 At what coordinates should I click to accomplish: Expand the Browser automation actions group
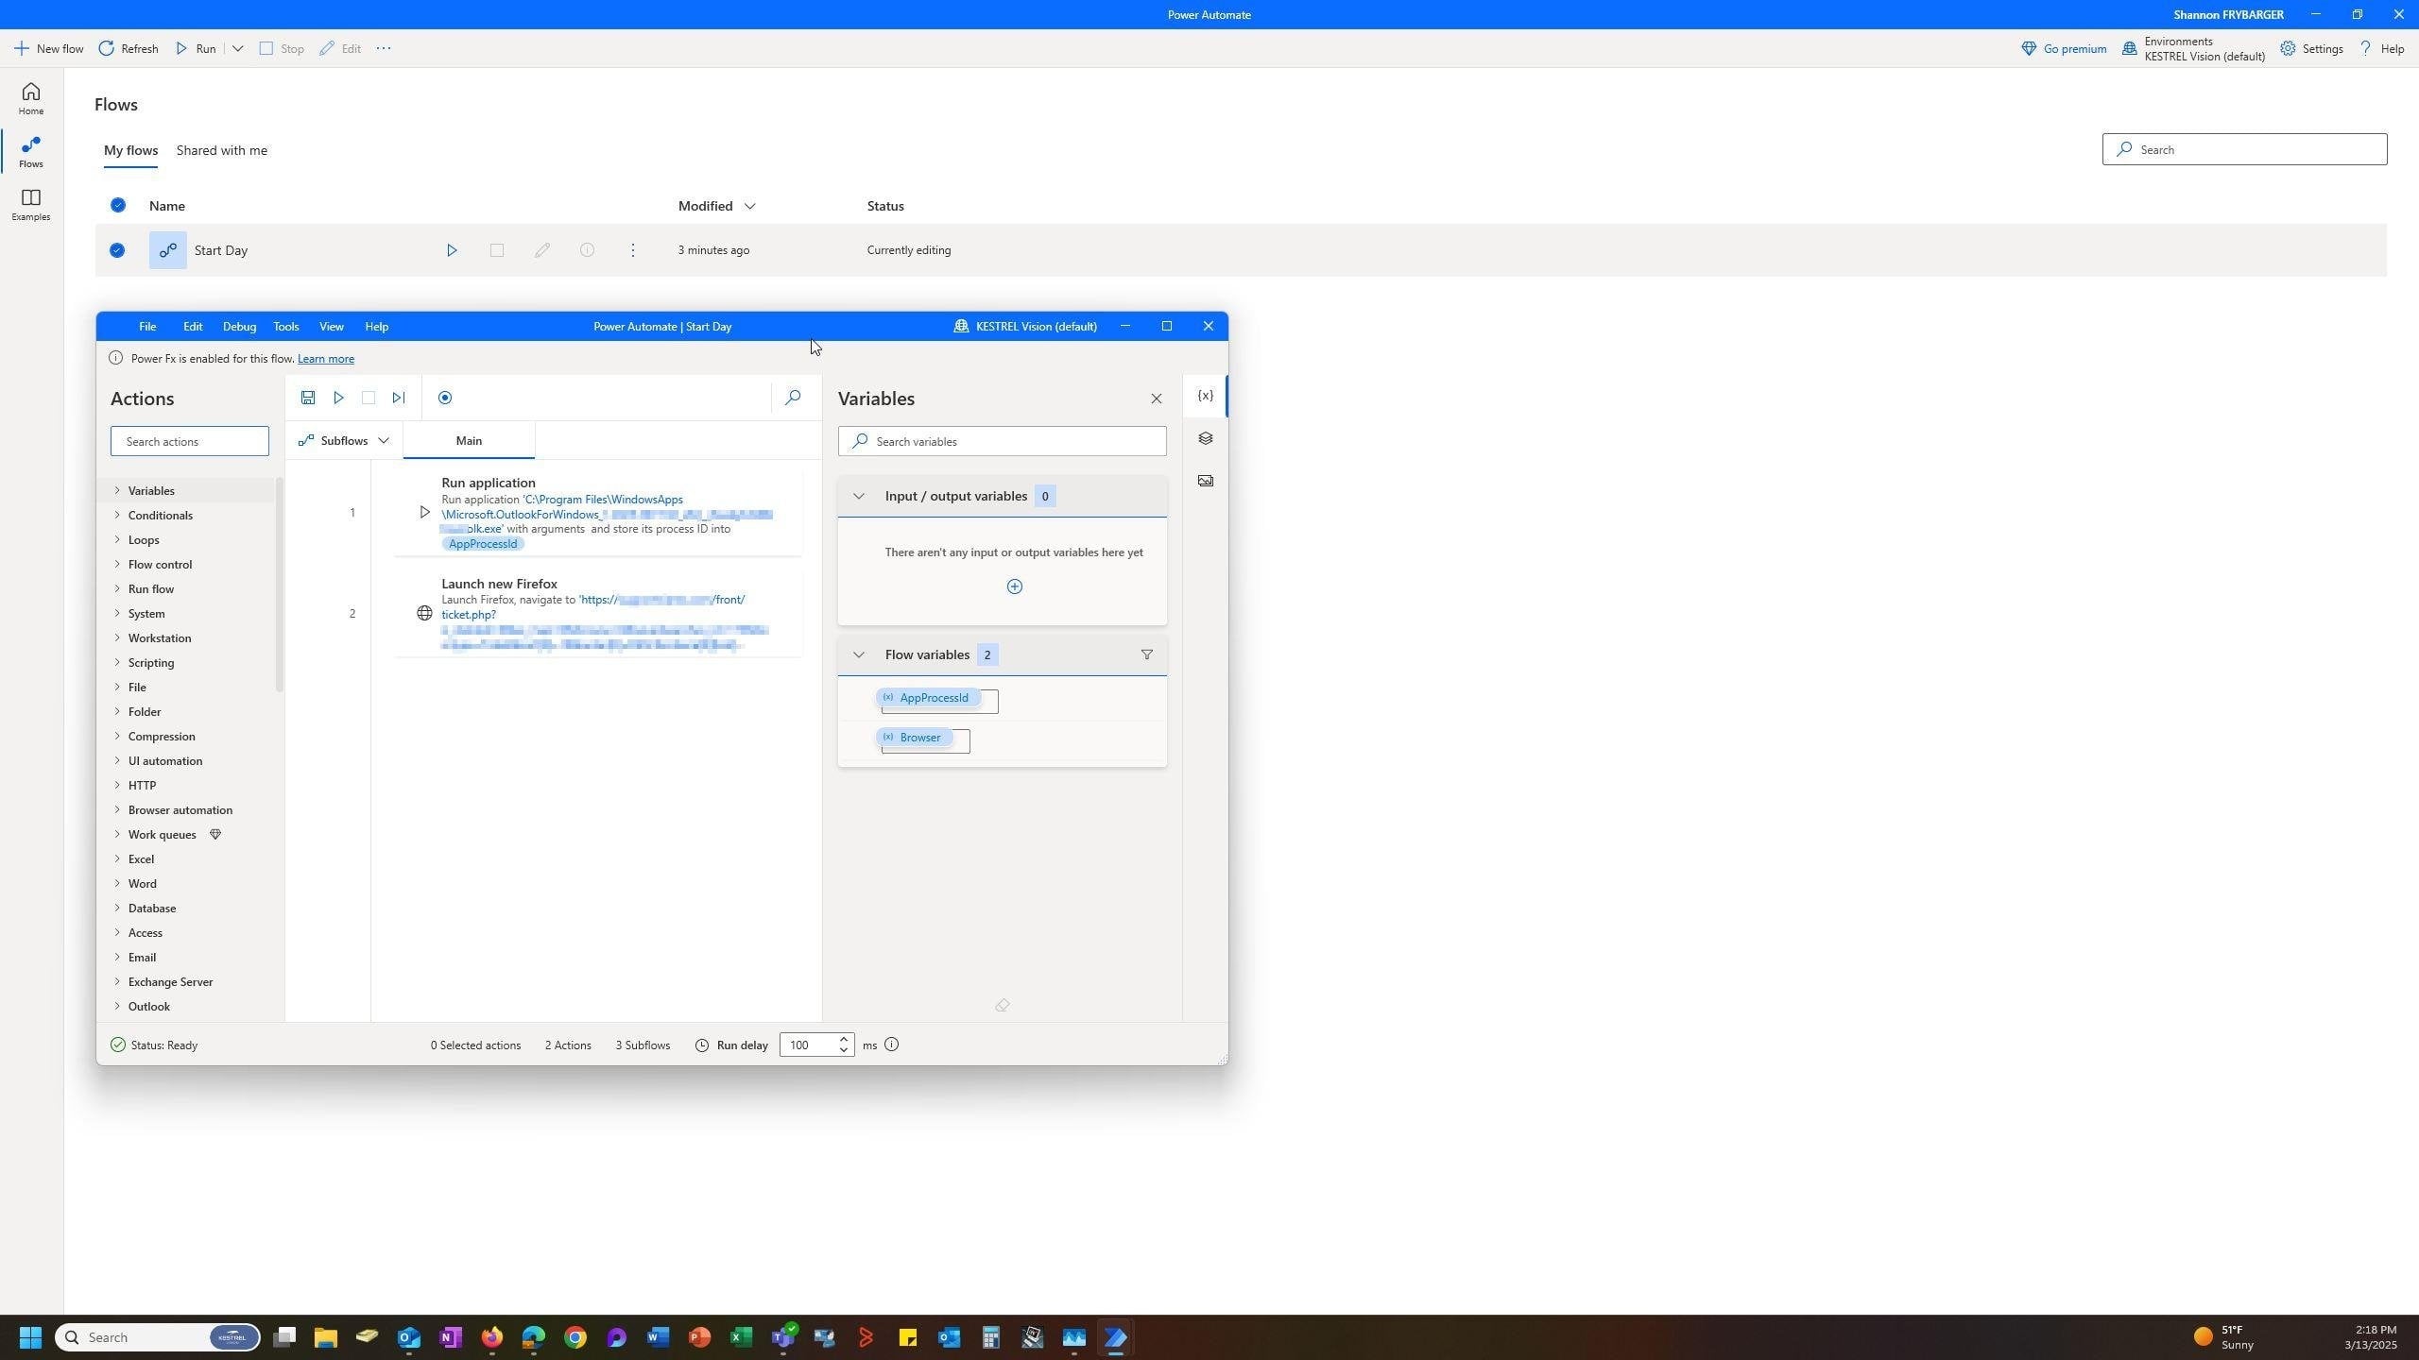(x=180, y=810)
